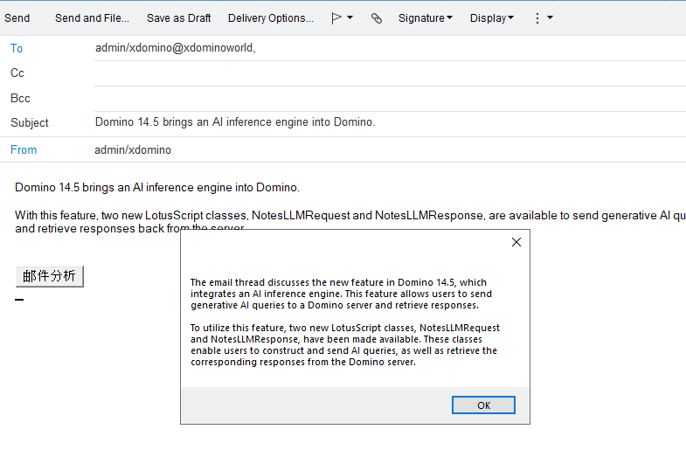The height and width of the screenshot is (457, 686).
Task: Click body paragraph starting 'With this feature, two new'
Action: (x=350, y=222)
